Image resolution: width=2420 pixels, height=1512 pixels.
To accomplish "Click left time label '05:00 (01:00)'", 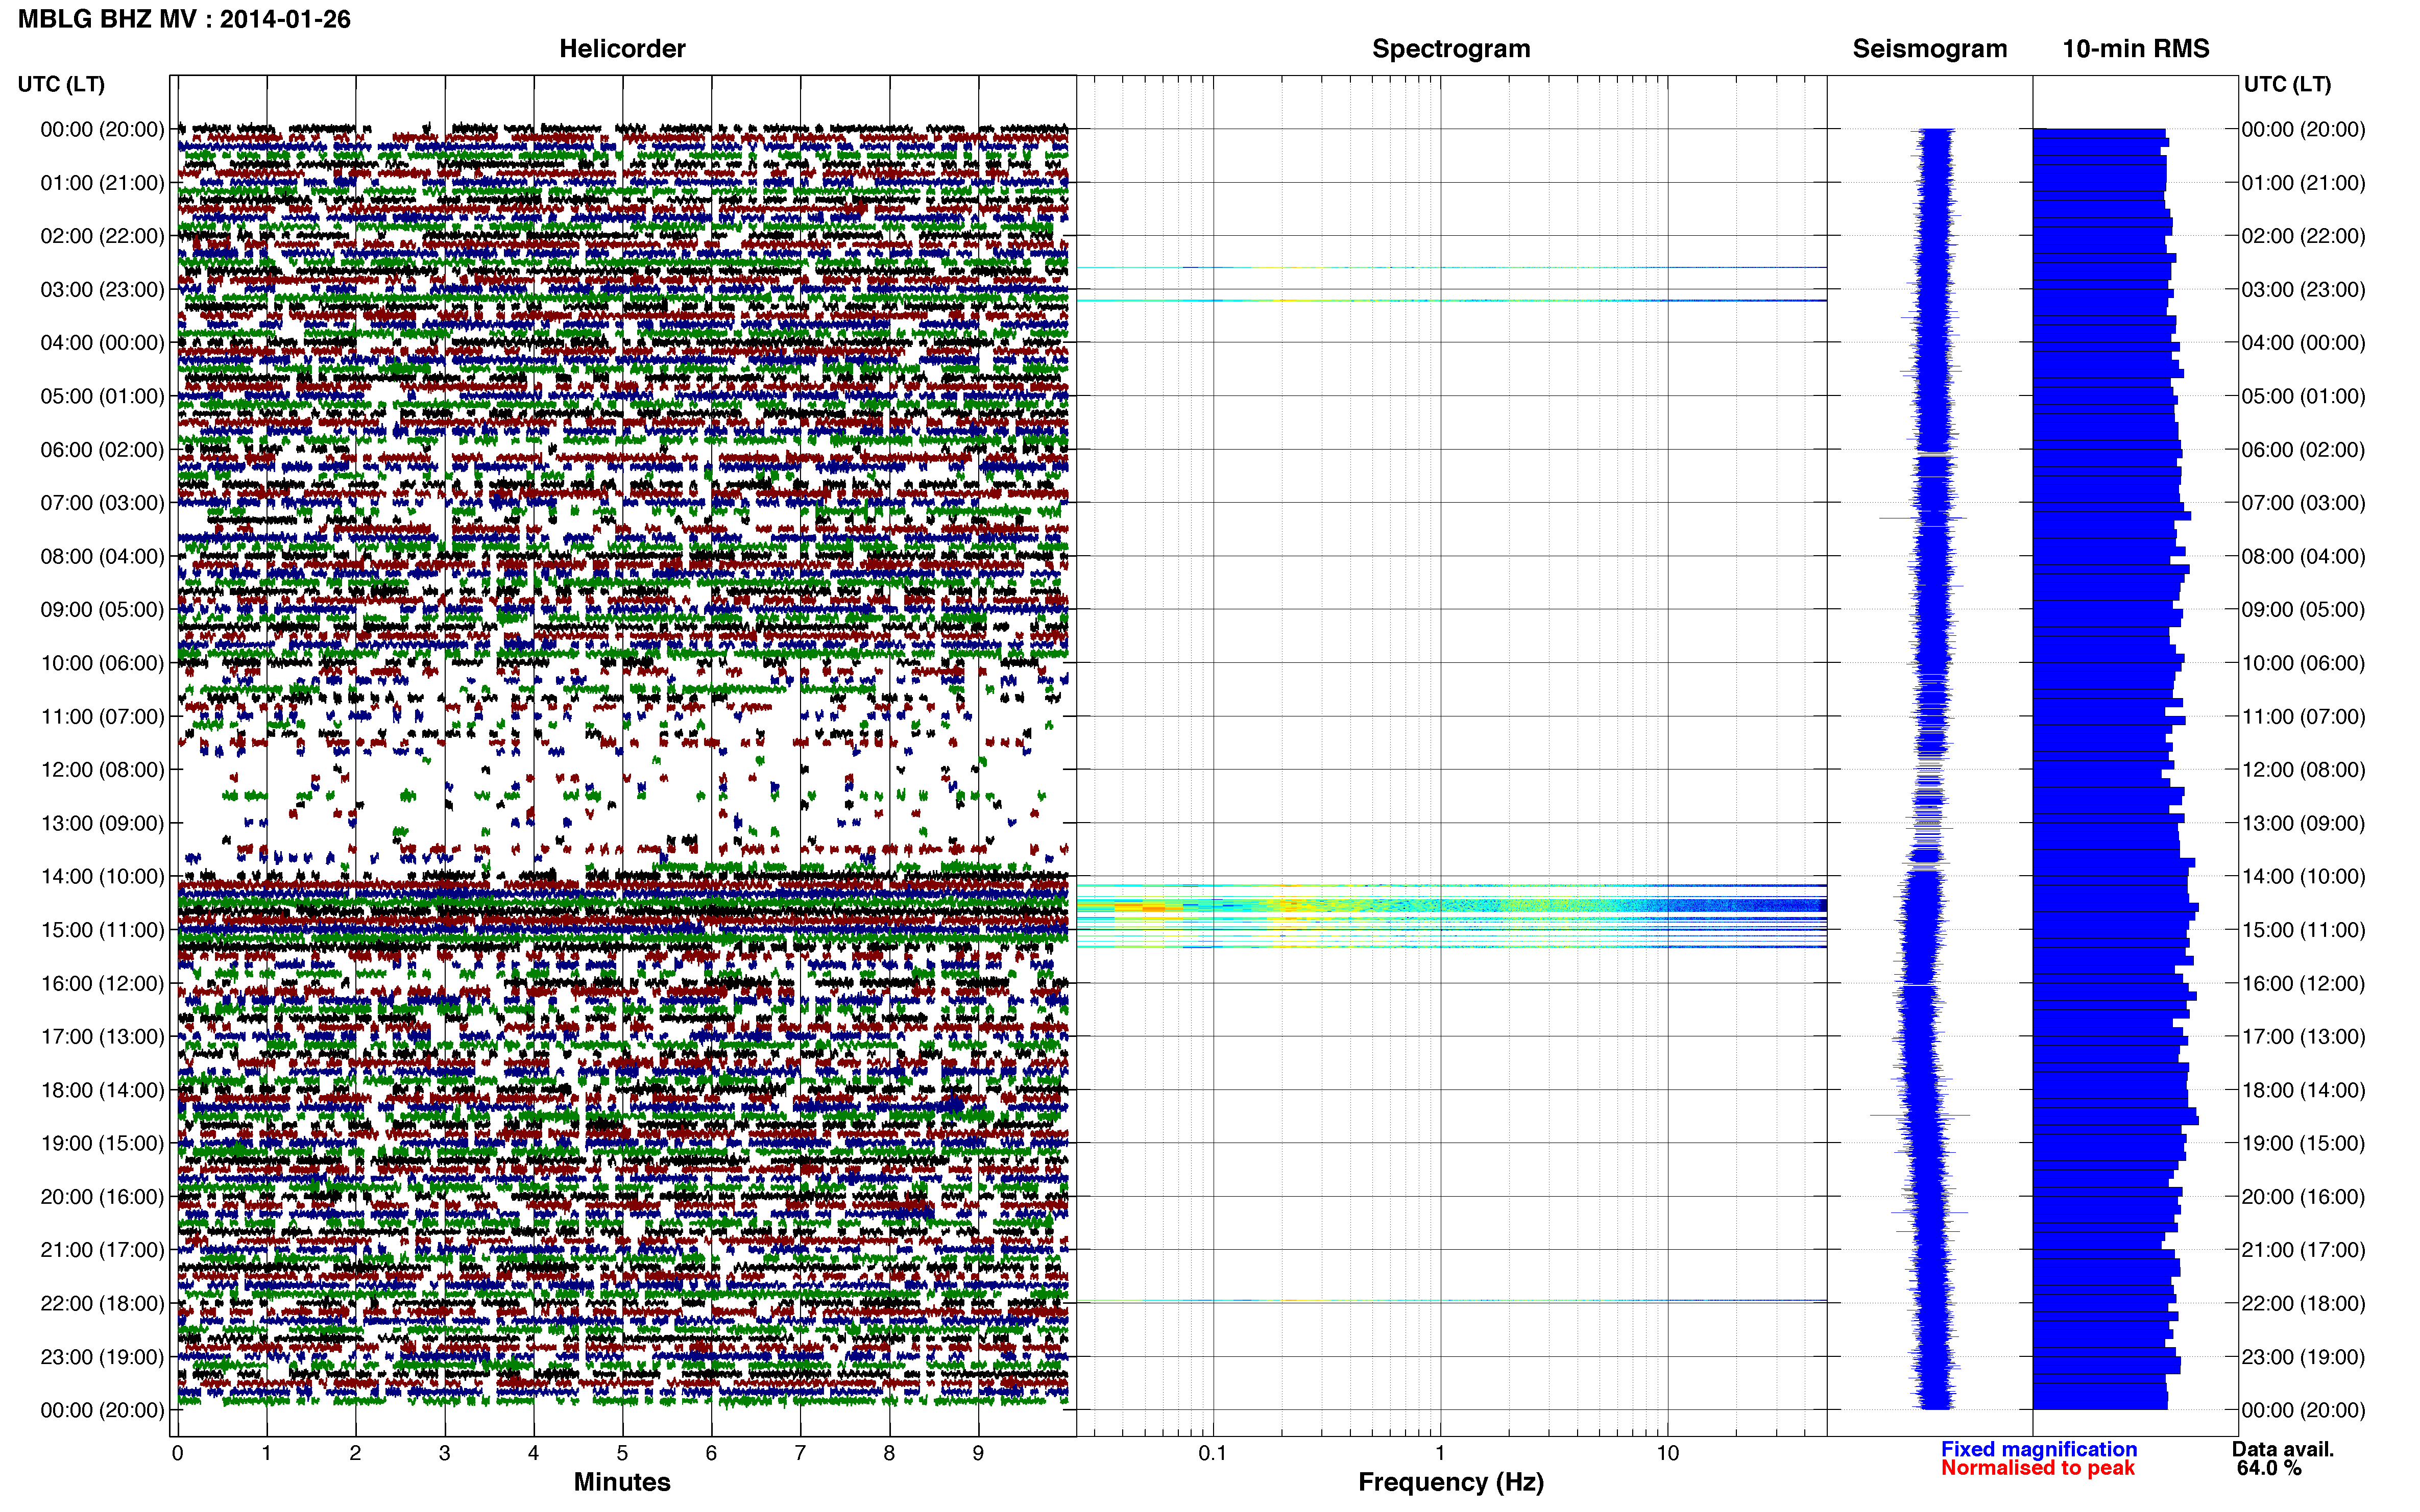I will coord(102,396).
